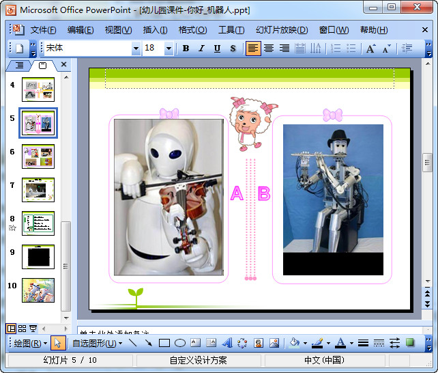The height and width of the screenshot is (373, 438).
Task: Insert horizontal Text Box
Action: 196,343
